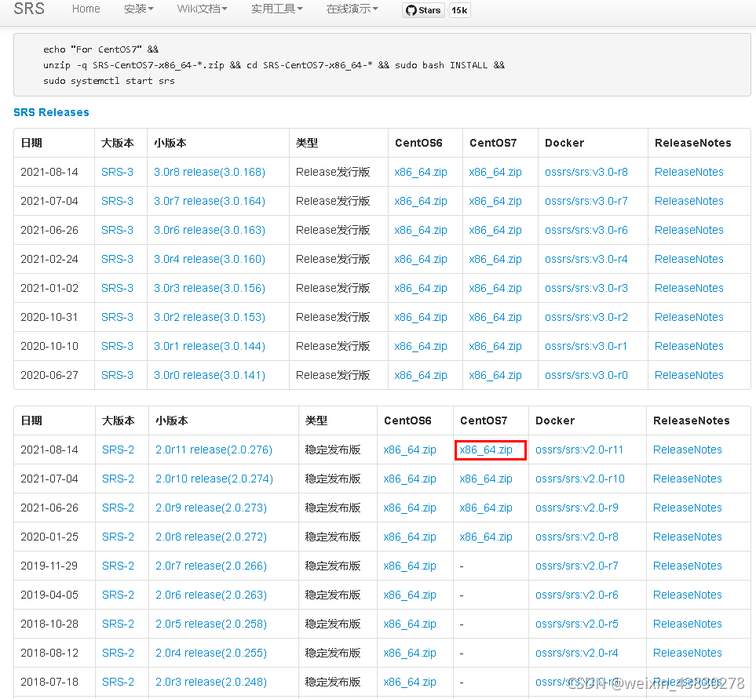Download CentOS7 x86_64.zip for 2.0r10

point(486,479)
